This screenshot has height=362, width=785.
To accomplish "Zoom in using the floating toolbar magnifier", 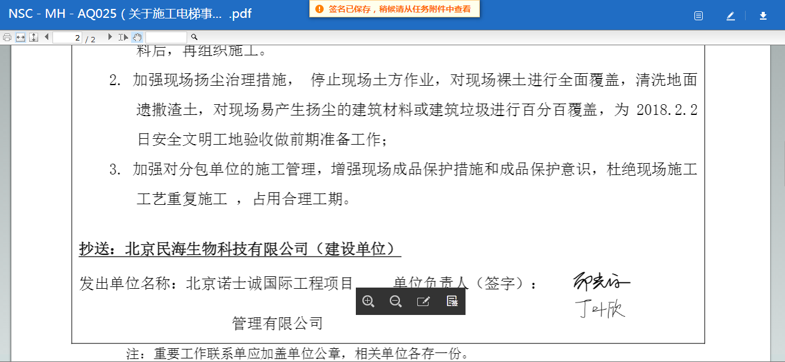I will [369, 301].
